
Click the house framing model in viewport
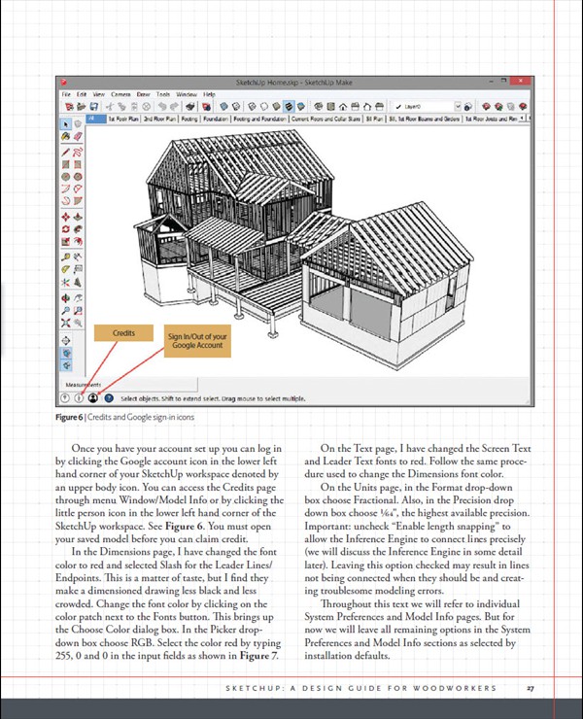pos(303,248)
